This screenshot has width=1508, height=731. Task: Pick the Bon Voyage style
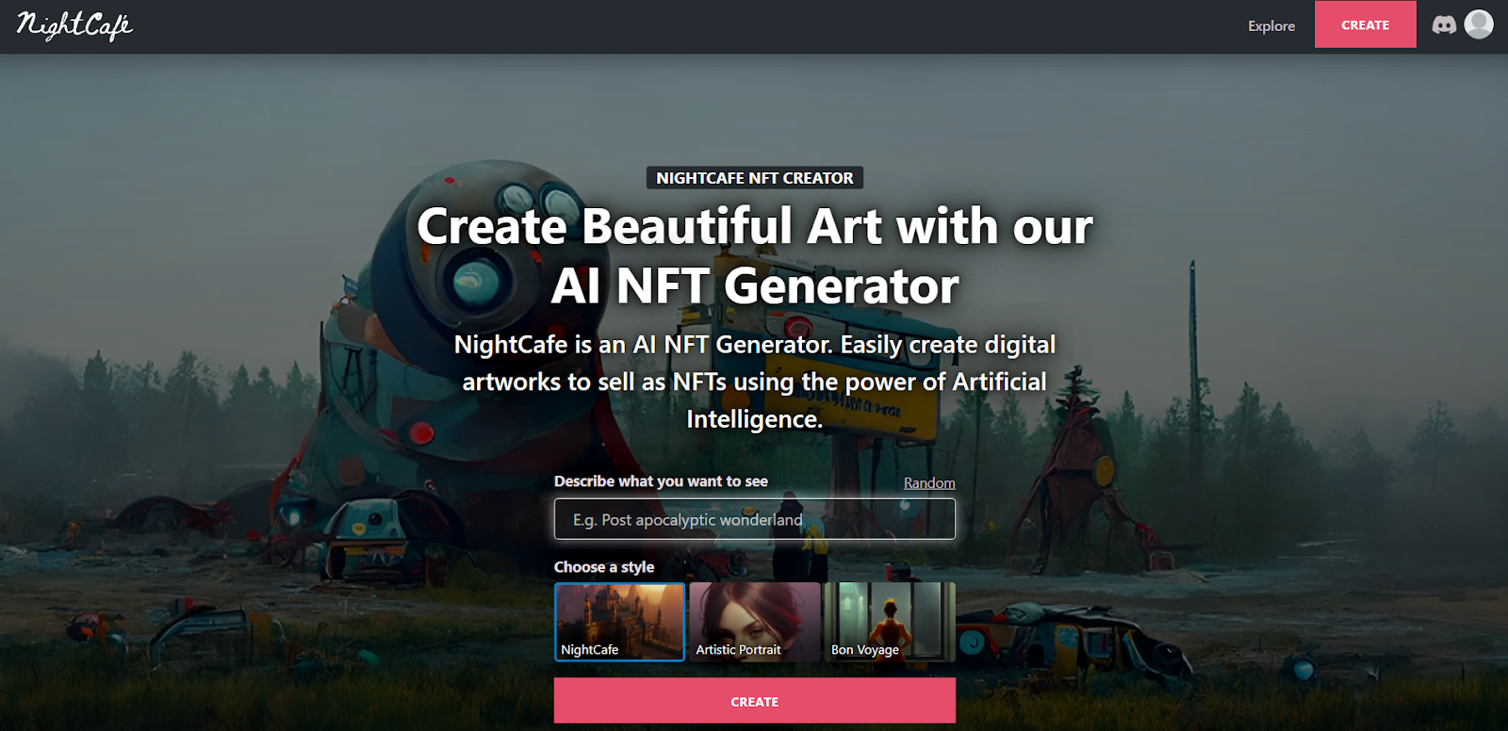tap(890, 622)
